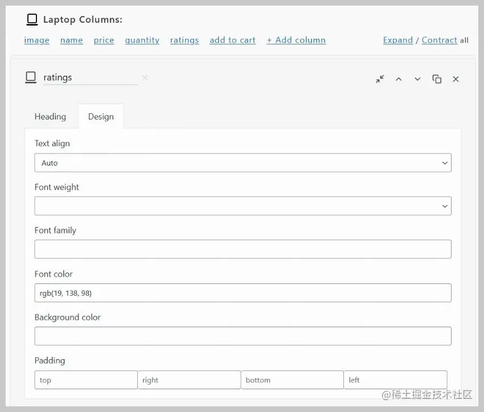
Task: Collapse all columns via Contract link
Action: coord(439,40)
